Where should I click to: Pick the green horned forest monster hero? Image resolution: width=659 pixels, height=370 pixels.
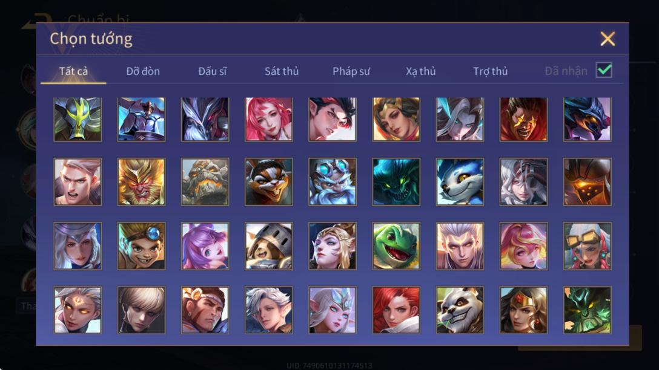587,310
